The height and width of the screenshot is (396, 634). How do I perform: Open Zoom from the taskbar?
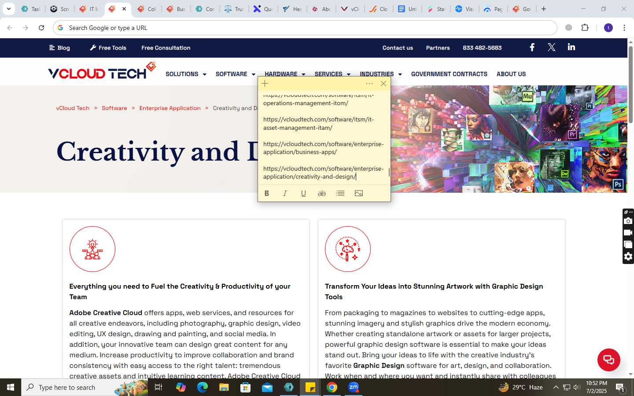click(354, 387)
